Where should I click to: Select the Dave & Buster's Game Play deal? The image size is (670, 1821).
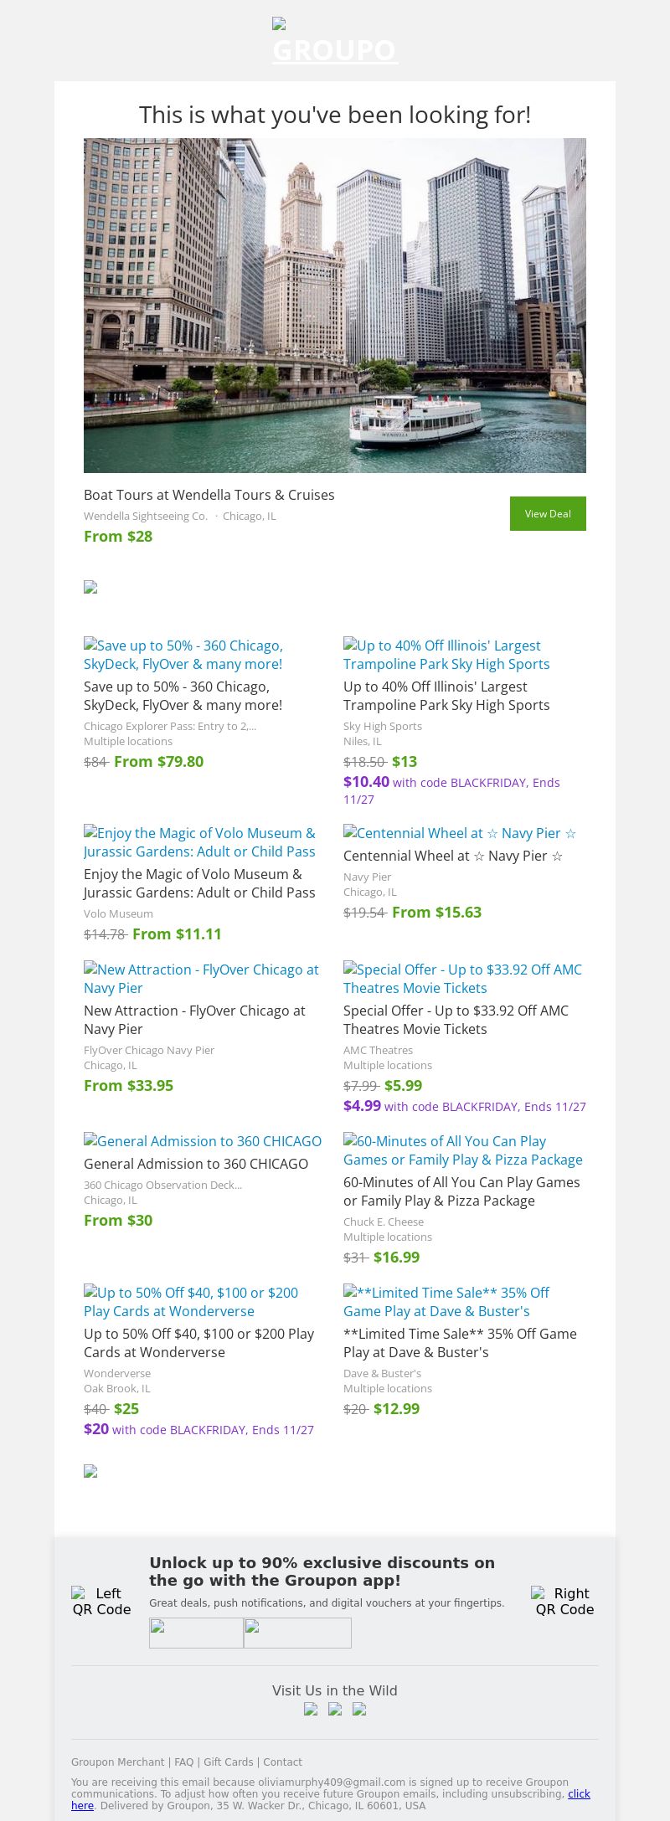point(460,1343)
